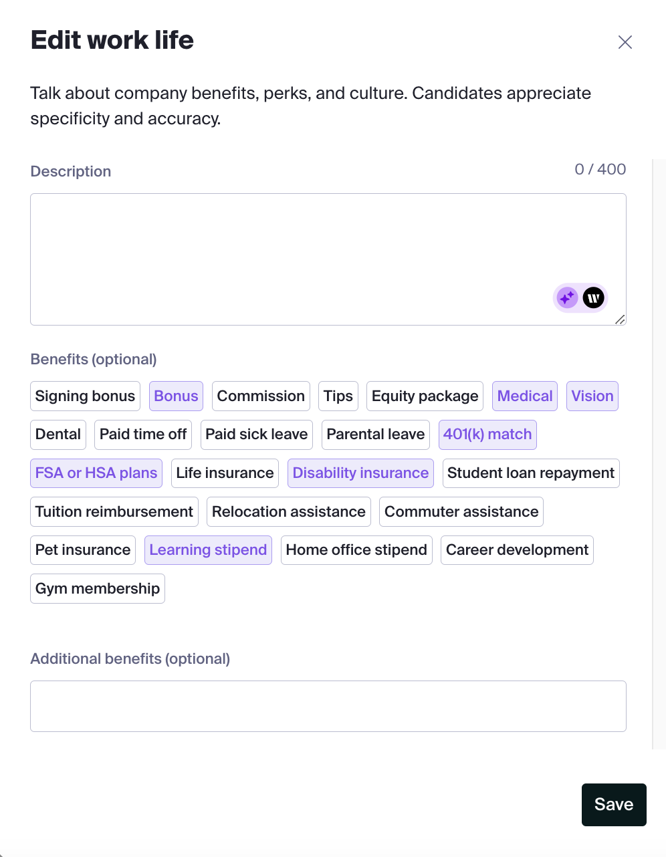Click the textarea resize handle corner
This screenshot has width=666, height=857.
tap(620, 320)
